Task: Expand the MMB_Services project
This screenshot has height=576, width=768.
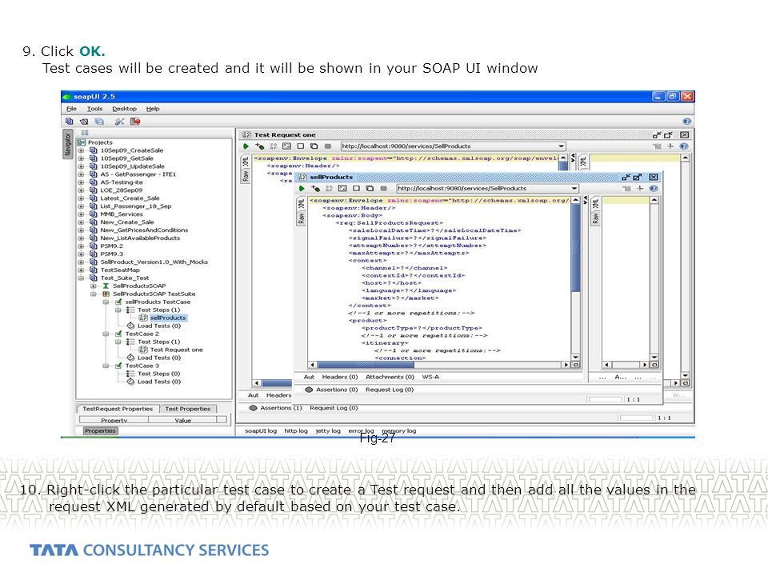Action: coord(81,214)
